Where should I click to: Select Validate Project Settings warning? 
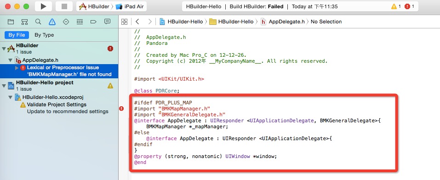click(57, 104)
